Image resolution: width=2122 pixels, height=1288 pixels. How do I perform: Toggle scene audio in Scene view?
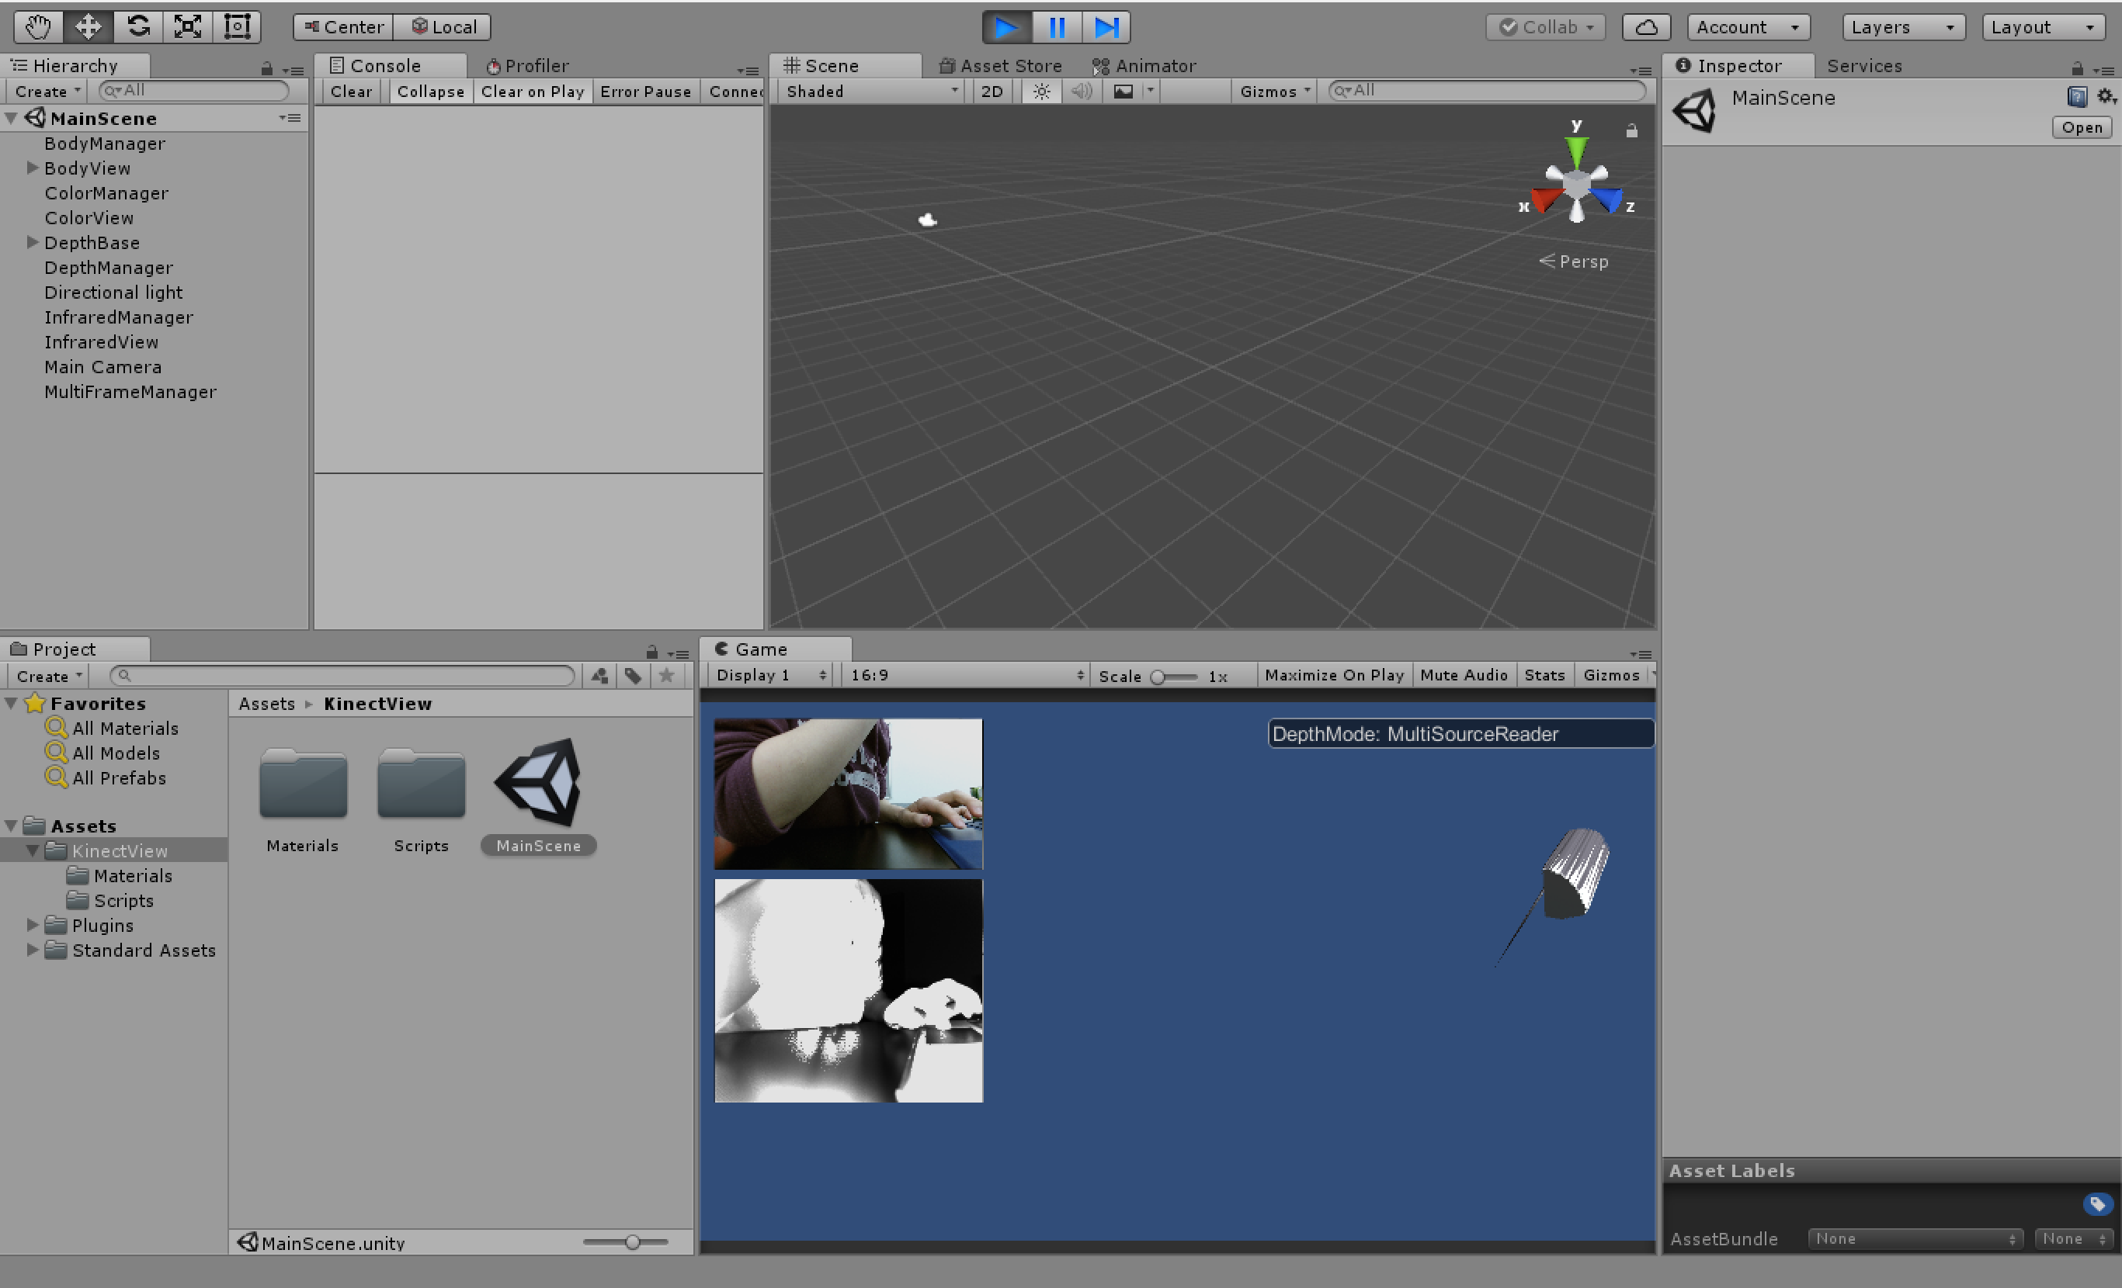point(1082,92)
